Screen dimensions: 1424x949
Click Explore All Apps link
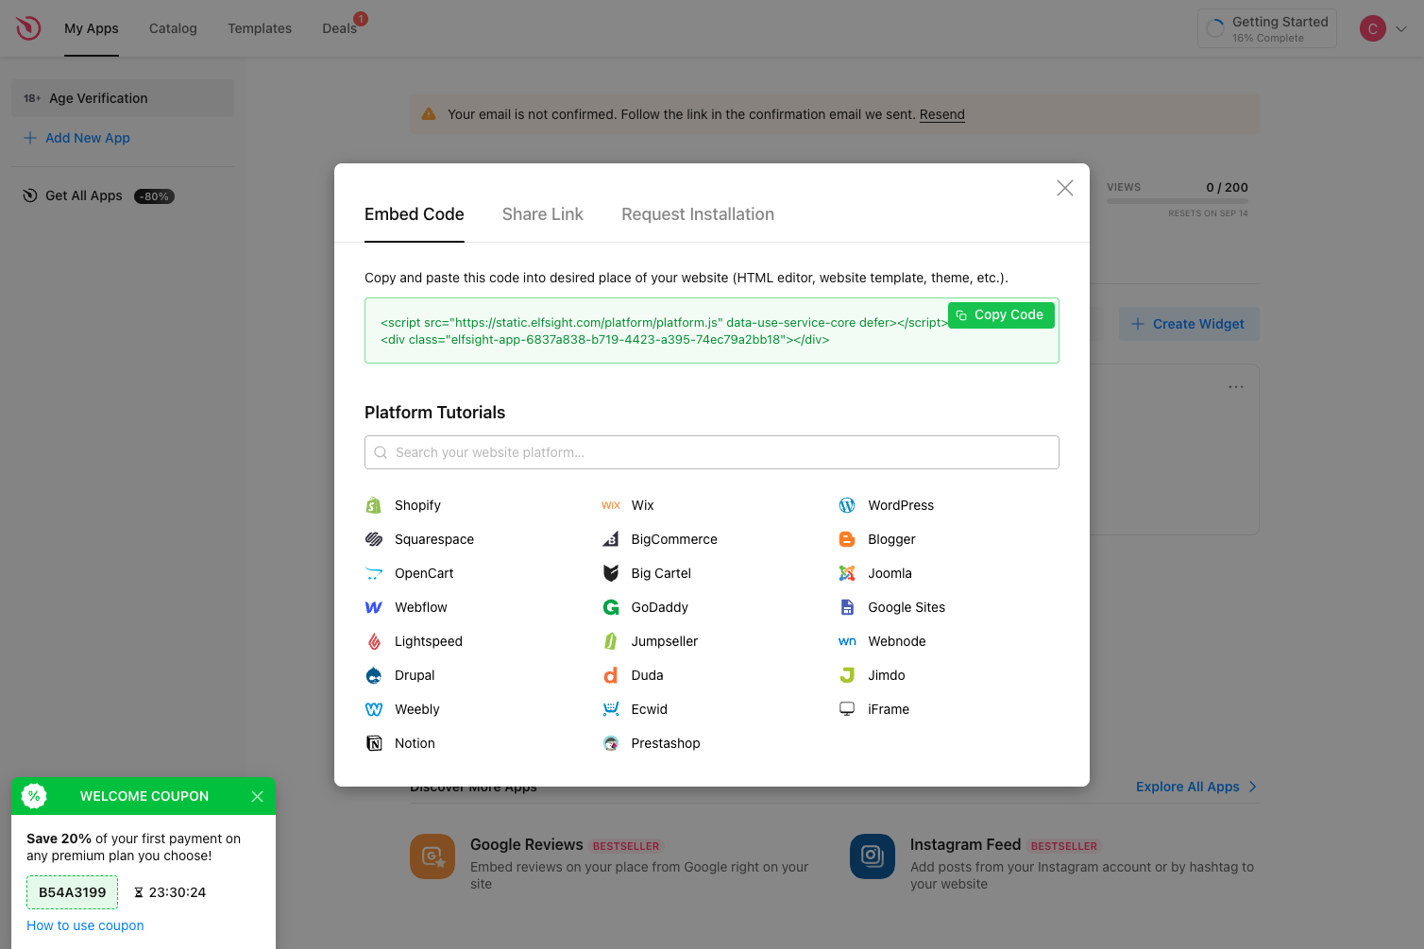pos(1196,787)
